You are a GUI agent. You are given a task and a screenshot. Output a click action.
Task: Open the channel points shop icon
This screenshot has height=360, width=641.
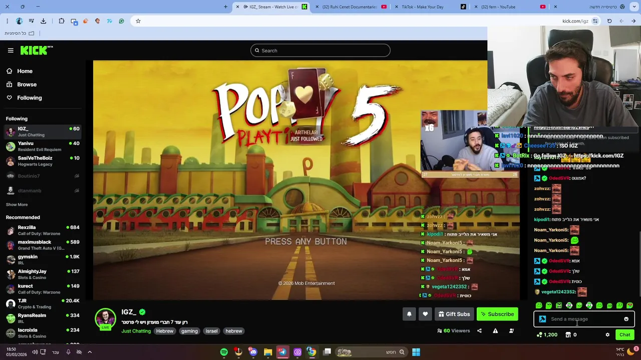pos(568,335)
